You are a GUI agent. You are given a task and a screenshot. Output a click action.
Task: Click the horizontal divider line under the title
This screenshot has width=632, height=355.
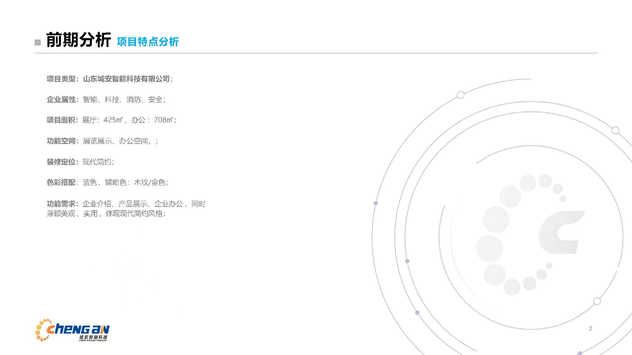[315, 53]
